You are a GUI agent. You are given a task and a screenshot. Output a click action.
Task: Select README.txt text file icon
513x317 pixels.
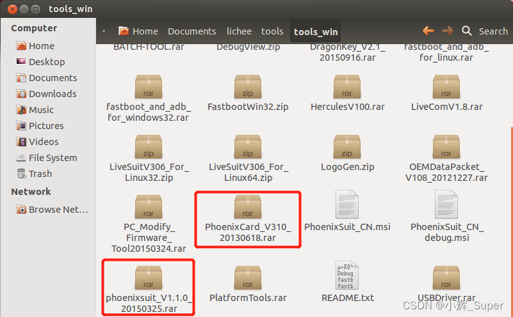click(347, 275)
